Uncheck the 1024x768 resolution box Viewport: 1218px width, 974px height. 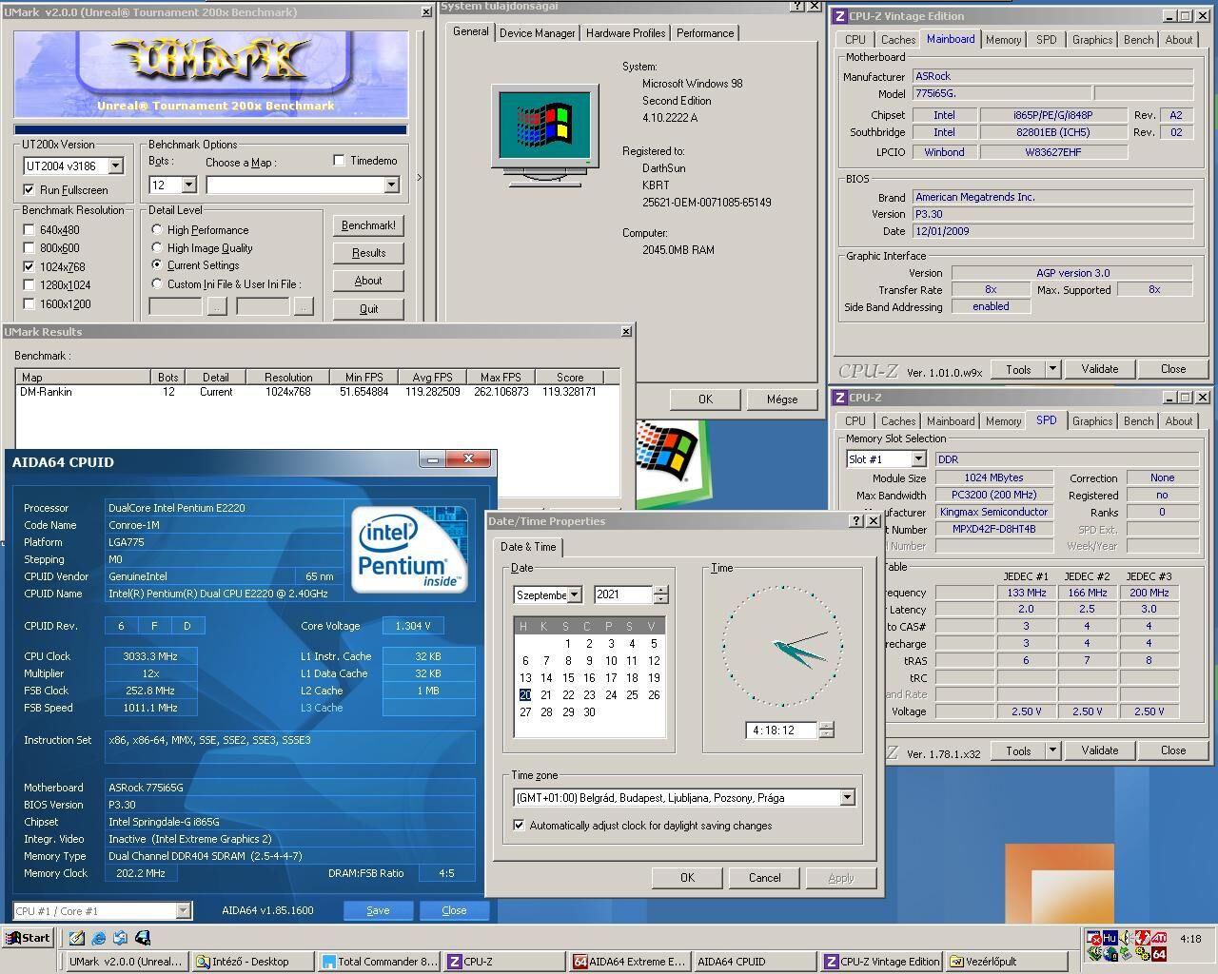pyautogui.click(x=29, y=267)
